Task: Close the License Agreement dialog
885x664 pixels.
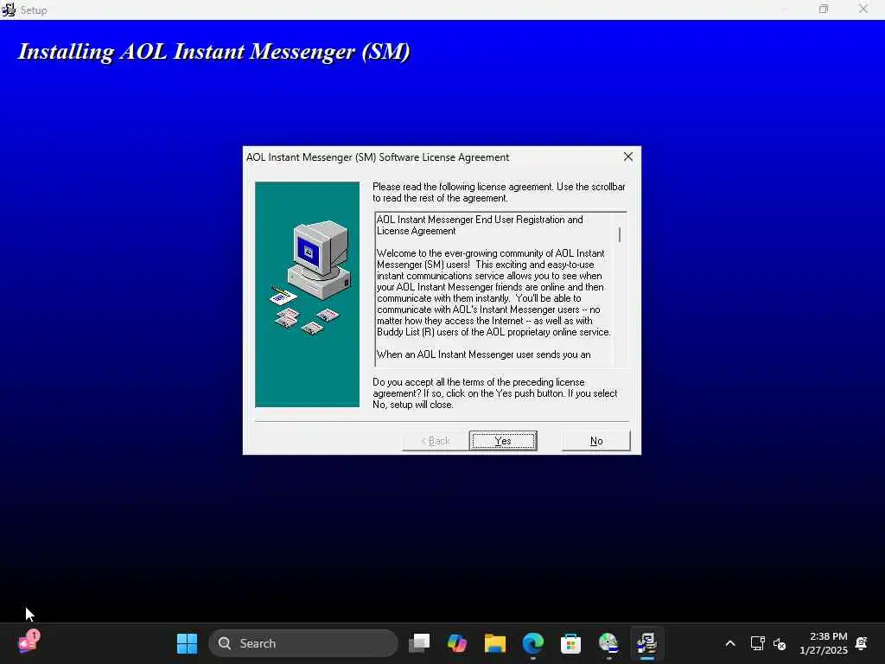Action: point(628,157)
